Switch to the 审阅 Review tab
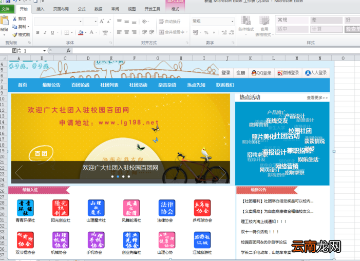Image resolution: width=360 pixels, height=261 pixels. [x=115, y=9]
